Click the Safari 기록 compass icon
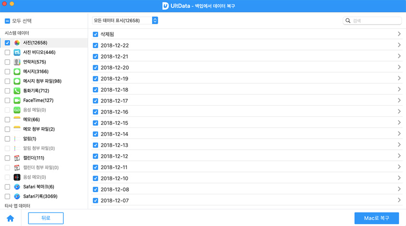Screen dimensions: 406x226 coord(17,196)
